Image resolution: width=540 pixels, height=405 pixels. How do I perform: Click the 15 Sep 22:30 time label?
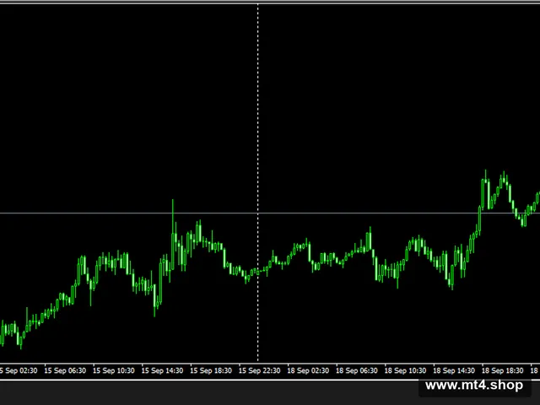pos(259,371)
